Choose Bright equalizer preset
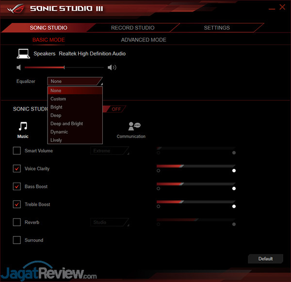 point(75,107)
